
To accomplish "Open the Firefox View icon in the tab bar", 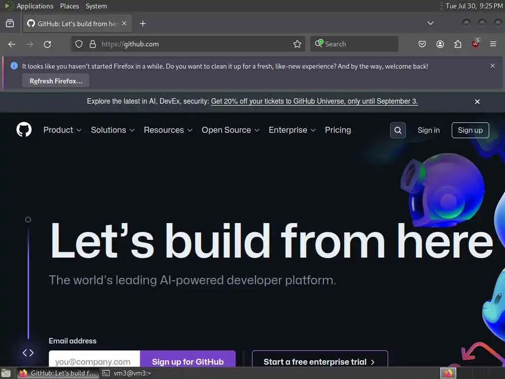I will coord(10,24).
